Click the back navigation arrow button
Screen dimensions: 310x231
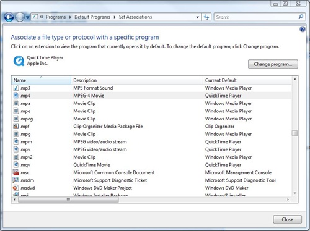(9, 17)
